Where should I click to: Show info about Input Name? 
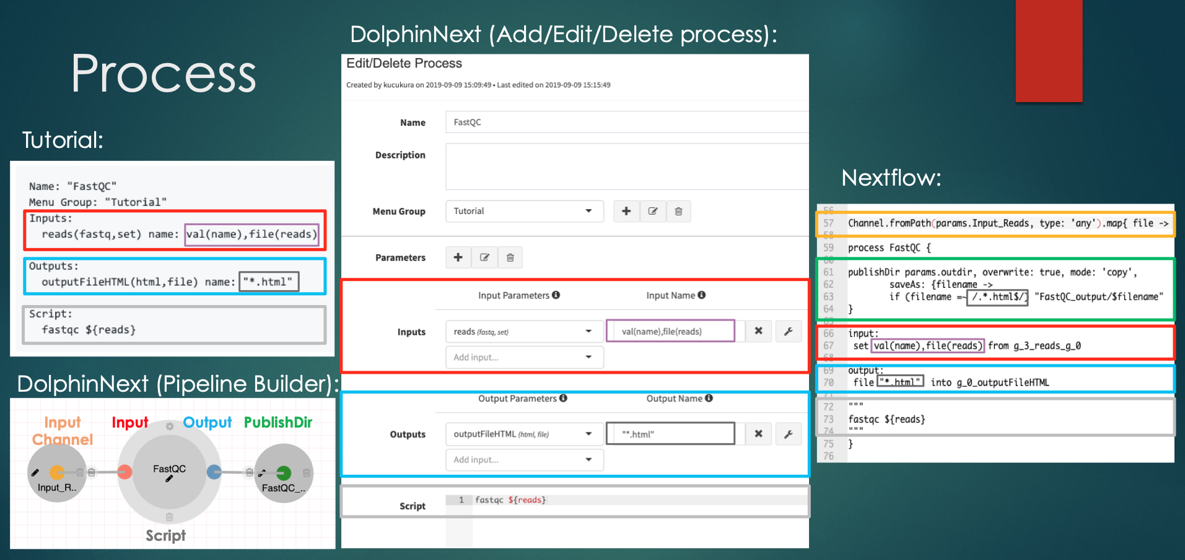(702, 295)
